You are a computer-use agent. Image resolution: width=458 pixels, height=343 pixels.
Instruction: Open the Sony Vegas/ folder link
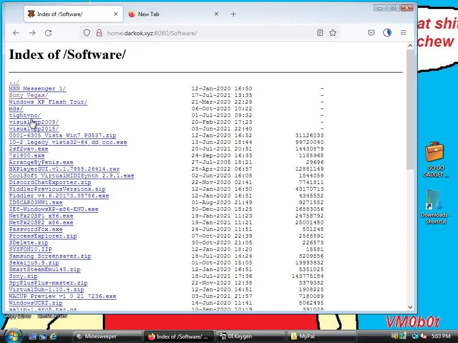(28, 95)
